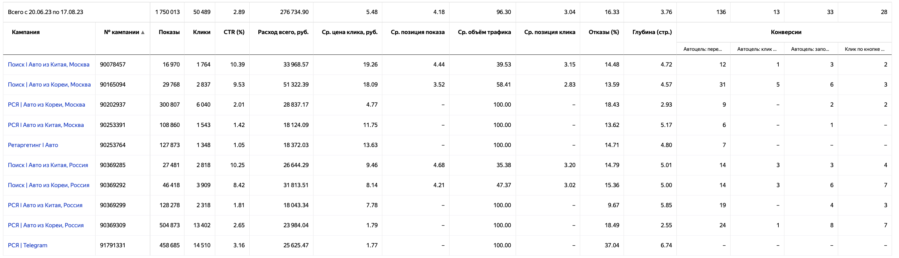This screenshot has width=899, height=258.
Task: Open campaign РСЯ | Авто из Китая, Москва
Action: (x=46, y=125)
